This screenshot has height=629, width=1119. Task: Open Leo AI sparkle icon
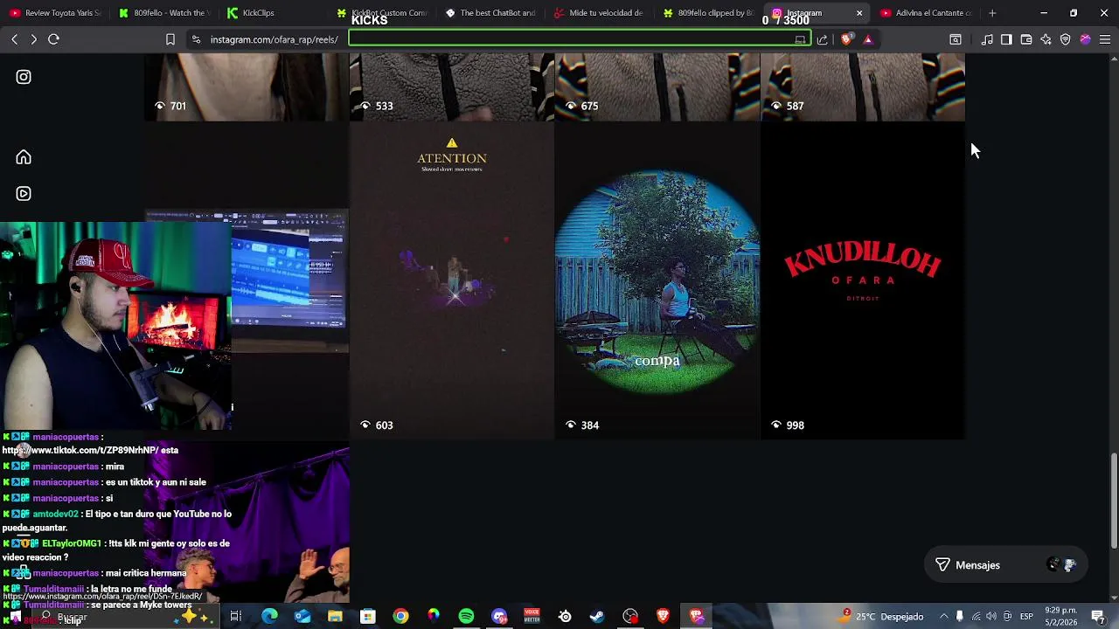tap(1046, 39)
